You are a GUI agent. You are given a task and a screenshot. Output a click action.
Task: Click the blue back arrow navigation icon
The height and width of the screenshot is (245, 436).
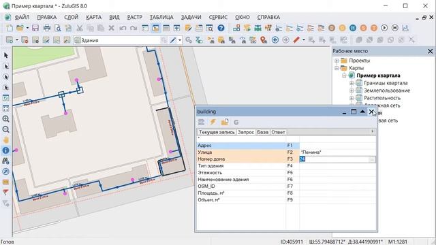(x=275, y=40)
